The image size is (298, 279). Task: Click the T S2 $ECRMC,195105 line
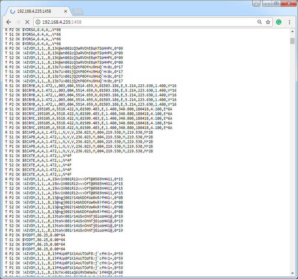click(x=89, y=118)
